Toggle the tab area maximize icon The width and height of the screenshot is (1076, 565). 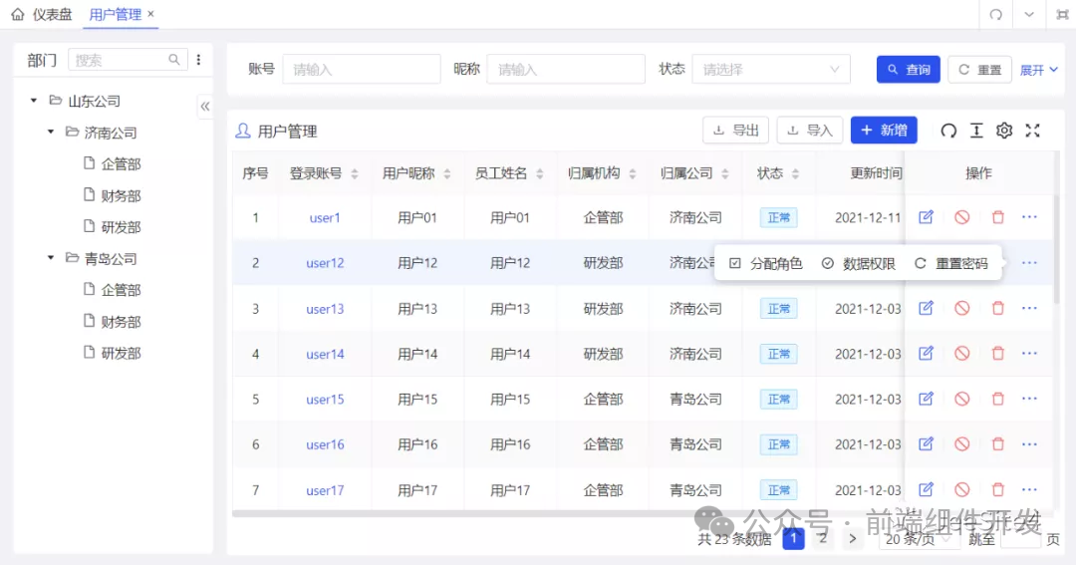tap(1062, 14)
